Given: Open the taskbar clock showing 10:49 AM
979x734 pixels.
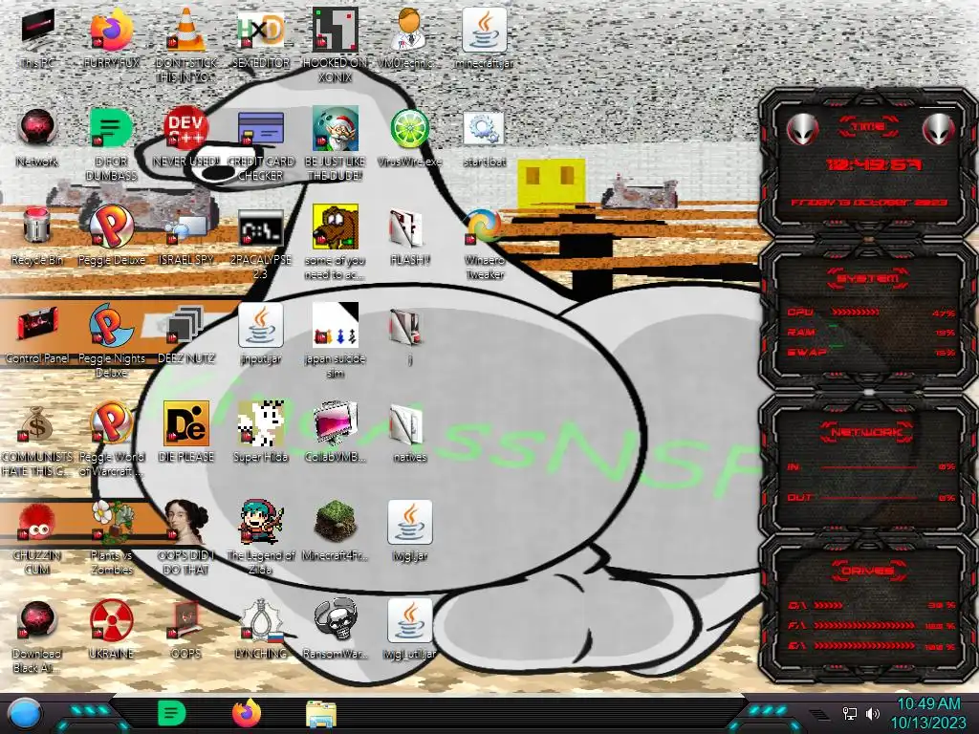Looking at the screenshot, I should point(928,713).
